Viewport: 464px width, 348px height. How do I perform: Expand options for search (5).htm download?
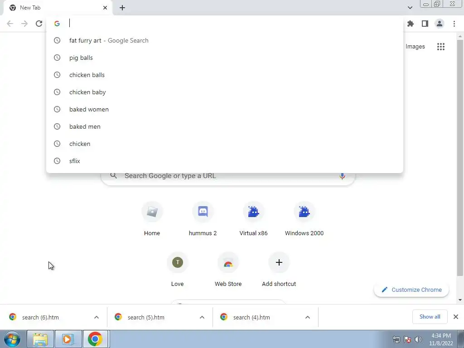(202, 317)
